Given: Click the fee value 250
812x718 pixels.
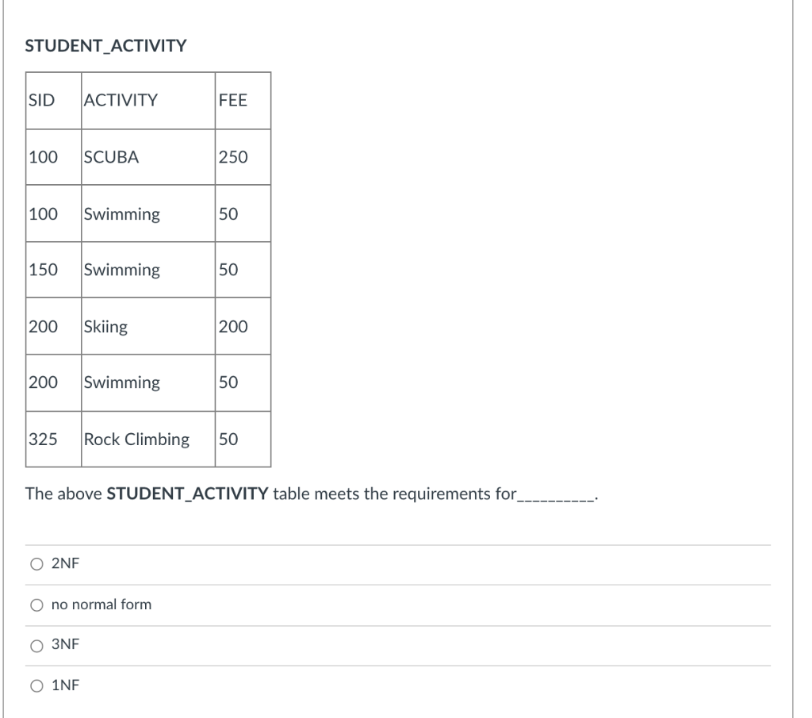Looking at the screenshot, I should pos(235,156).
